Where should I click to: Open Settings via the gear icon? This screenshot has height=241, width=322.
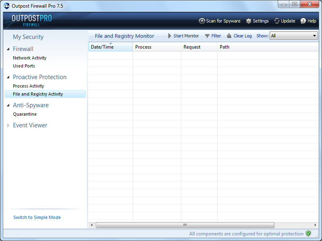249,21
